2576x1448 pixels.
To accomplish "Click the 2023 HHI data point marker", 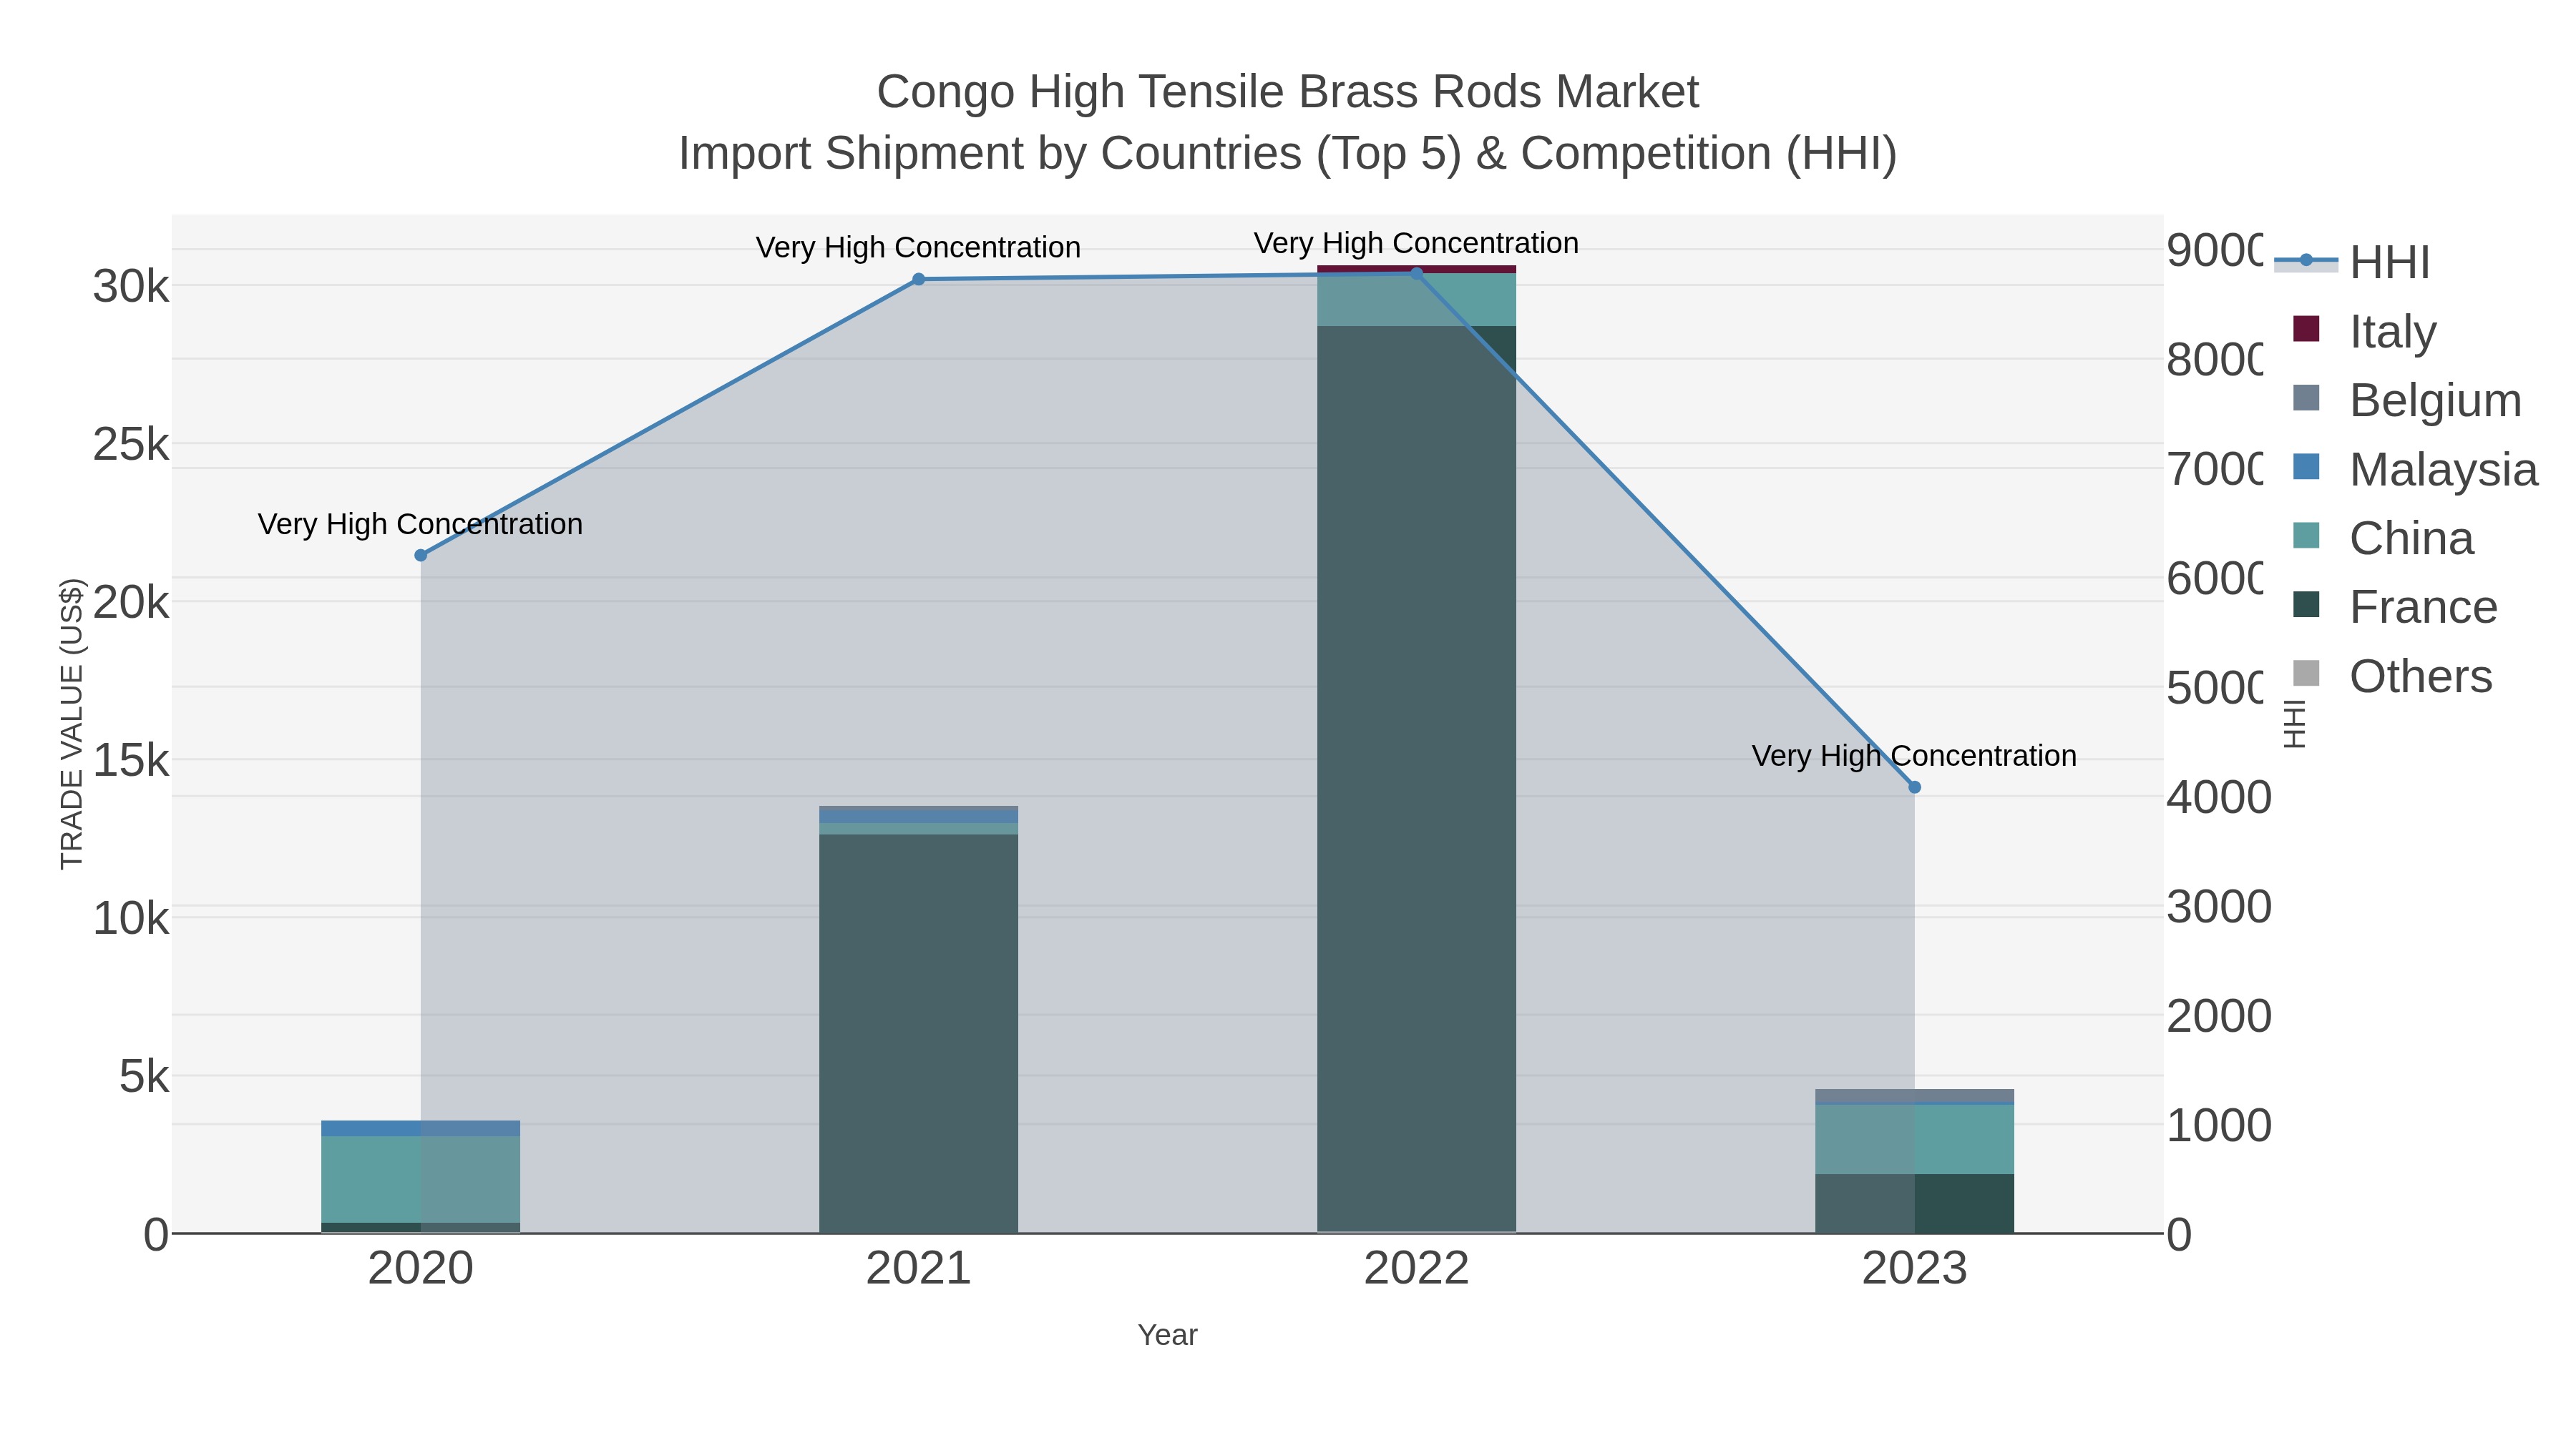I will (1915, 787).
